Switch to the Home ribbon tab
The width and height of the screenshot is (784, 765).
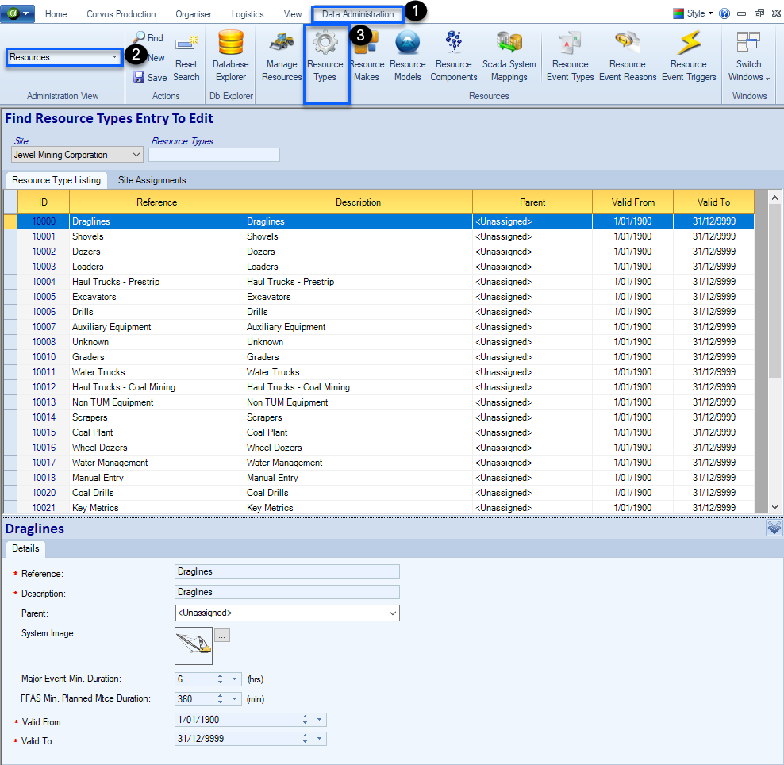(x=56, y=14)
